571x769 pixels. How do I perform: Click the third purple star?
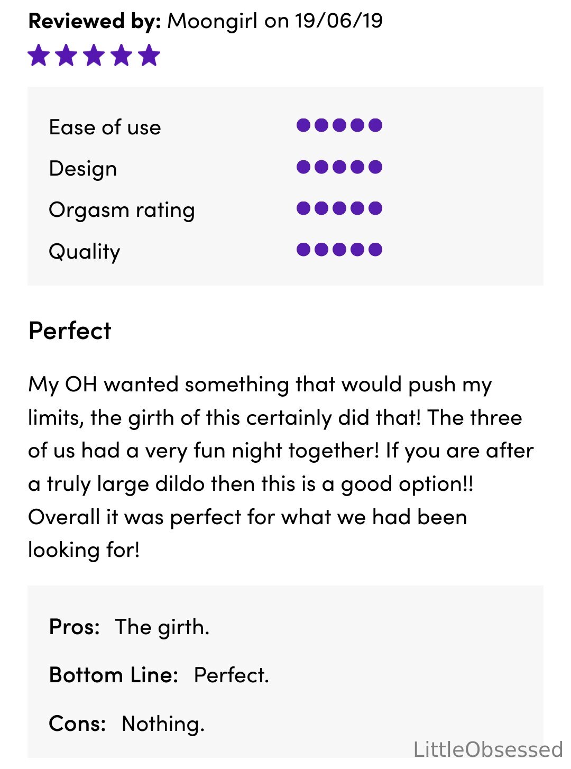coord(94,56)
